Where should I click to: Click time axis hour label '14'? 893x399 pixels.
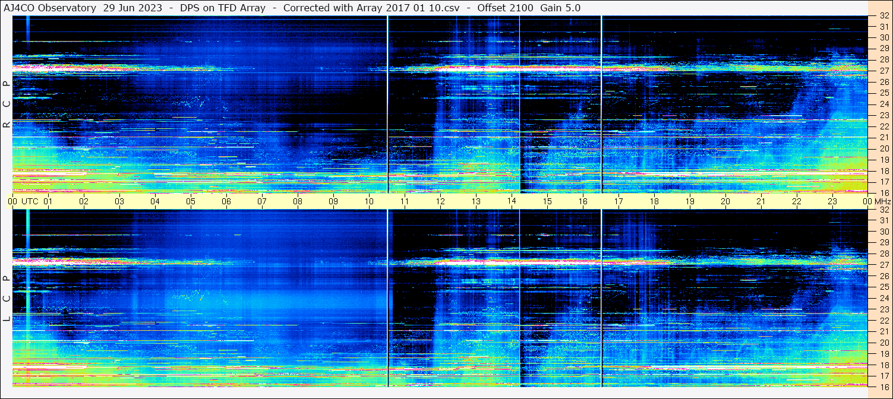click(512, 201)
